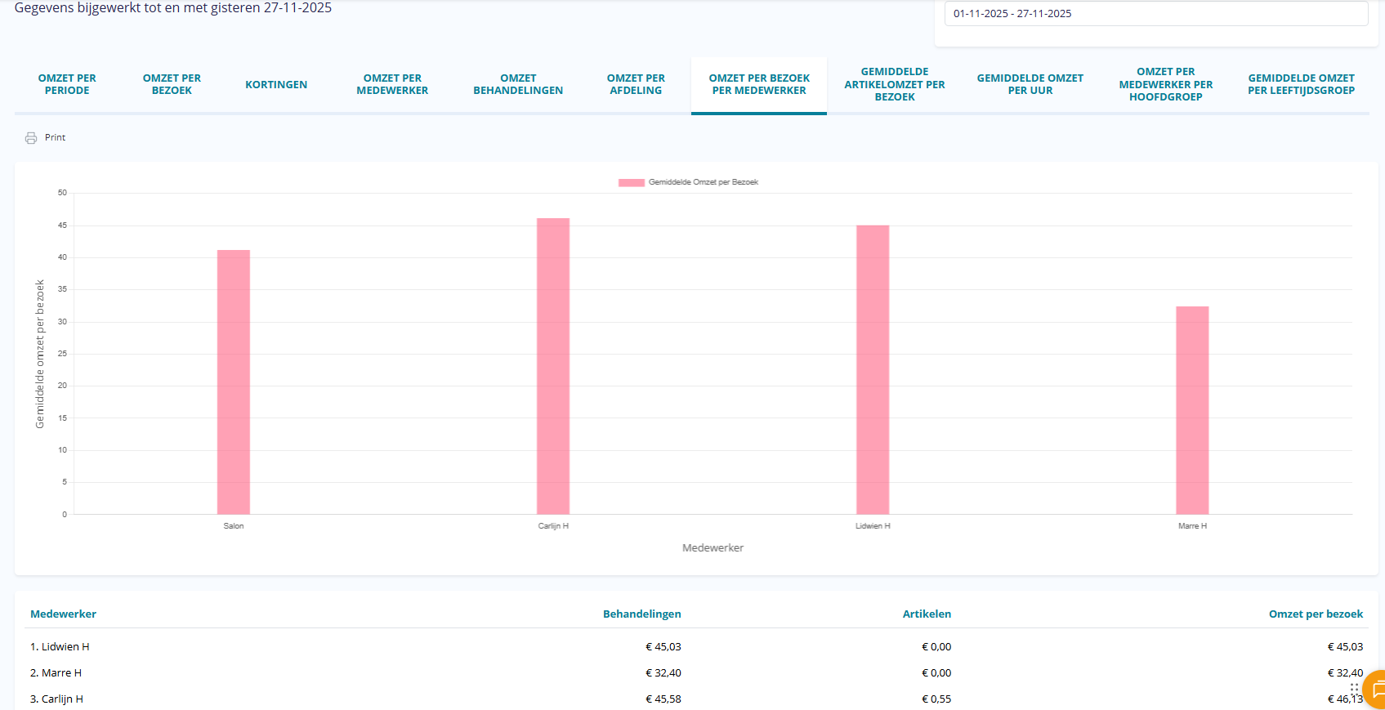Open the date range field 01-11-2025 - 27-11-2025

[x=1155, y=14]
